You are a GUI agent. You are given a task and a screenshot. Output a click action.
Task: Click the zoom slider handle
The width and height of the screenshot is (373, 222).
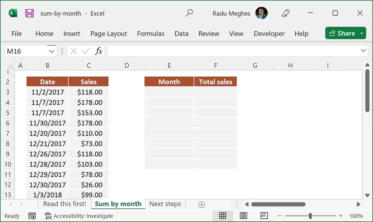point(310,216)
